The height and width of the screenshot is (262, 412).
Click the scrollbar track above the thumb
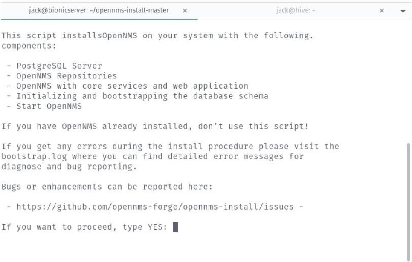click(x=408, y=81)
